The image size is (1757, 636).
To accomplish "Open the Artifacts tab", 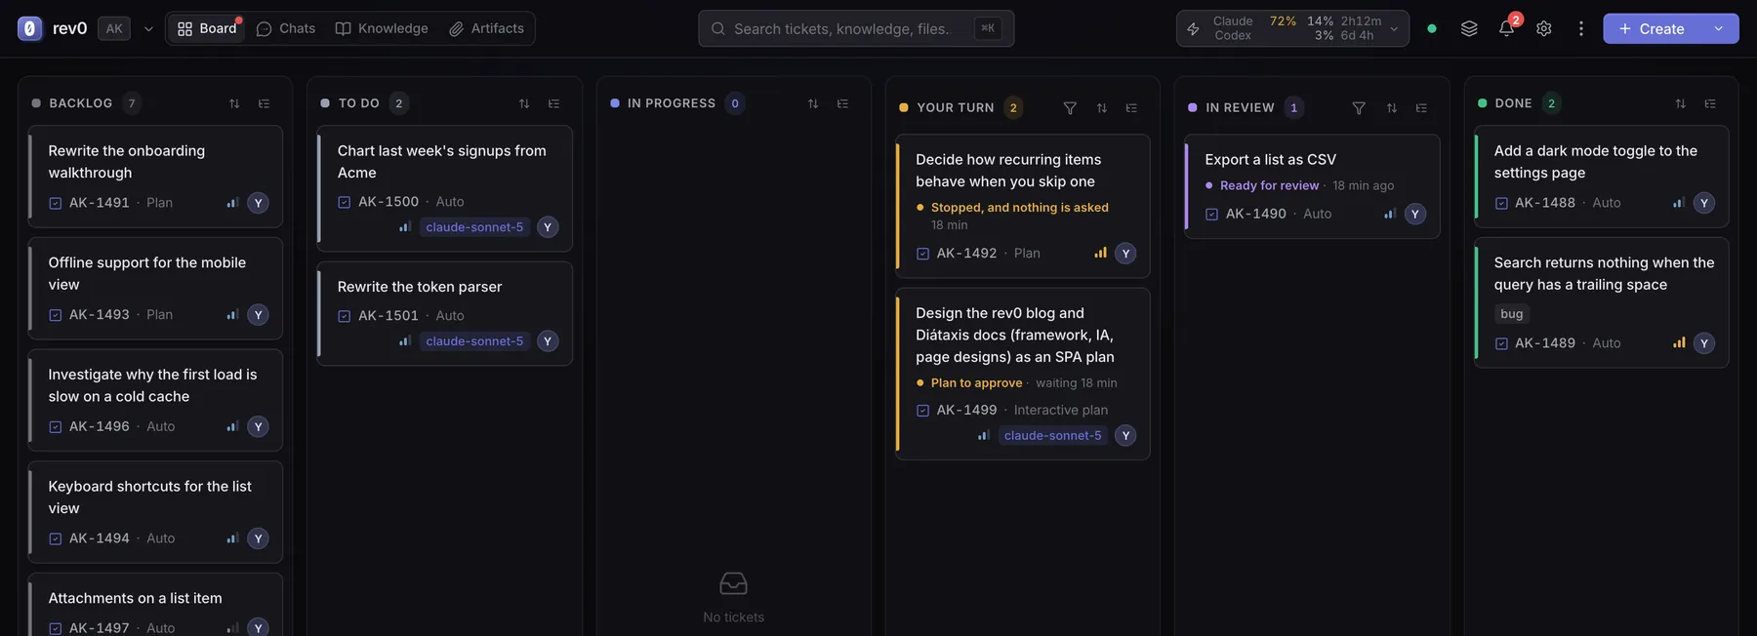I will 487,28.
